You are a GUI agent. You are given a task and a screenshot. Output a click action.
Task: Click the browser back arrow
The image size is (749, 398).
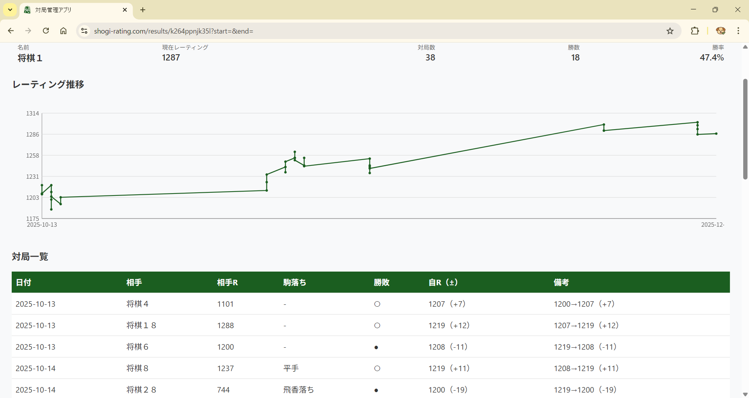pyautogui.click(x=11, y=31)
